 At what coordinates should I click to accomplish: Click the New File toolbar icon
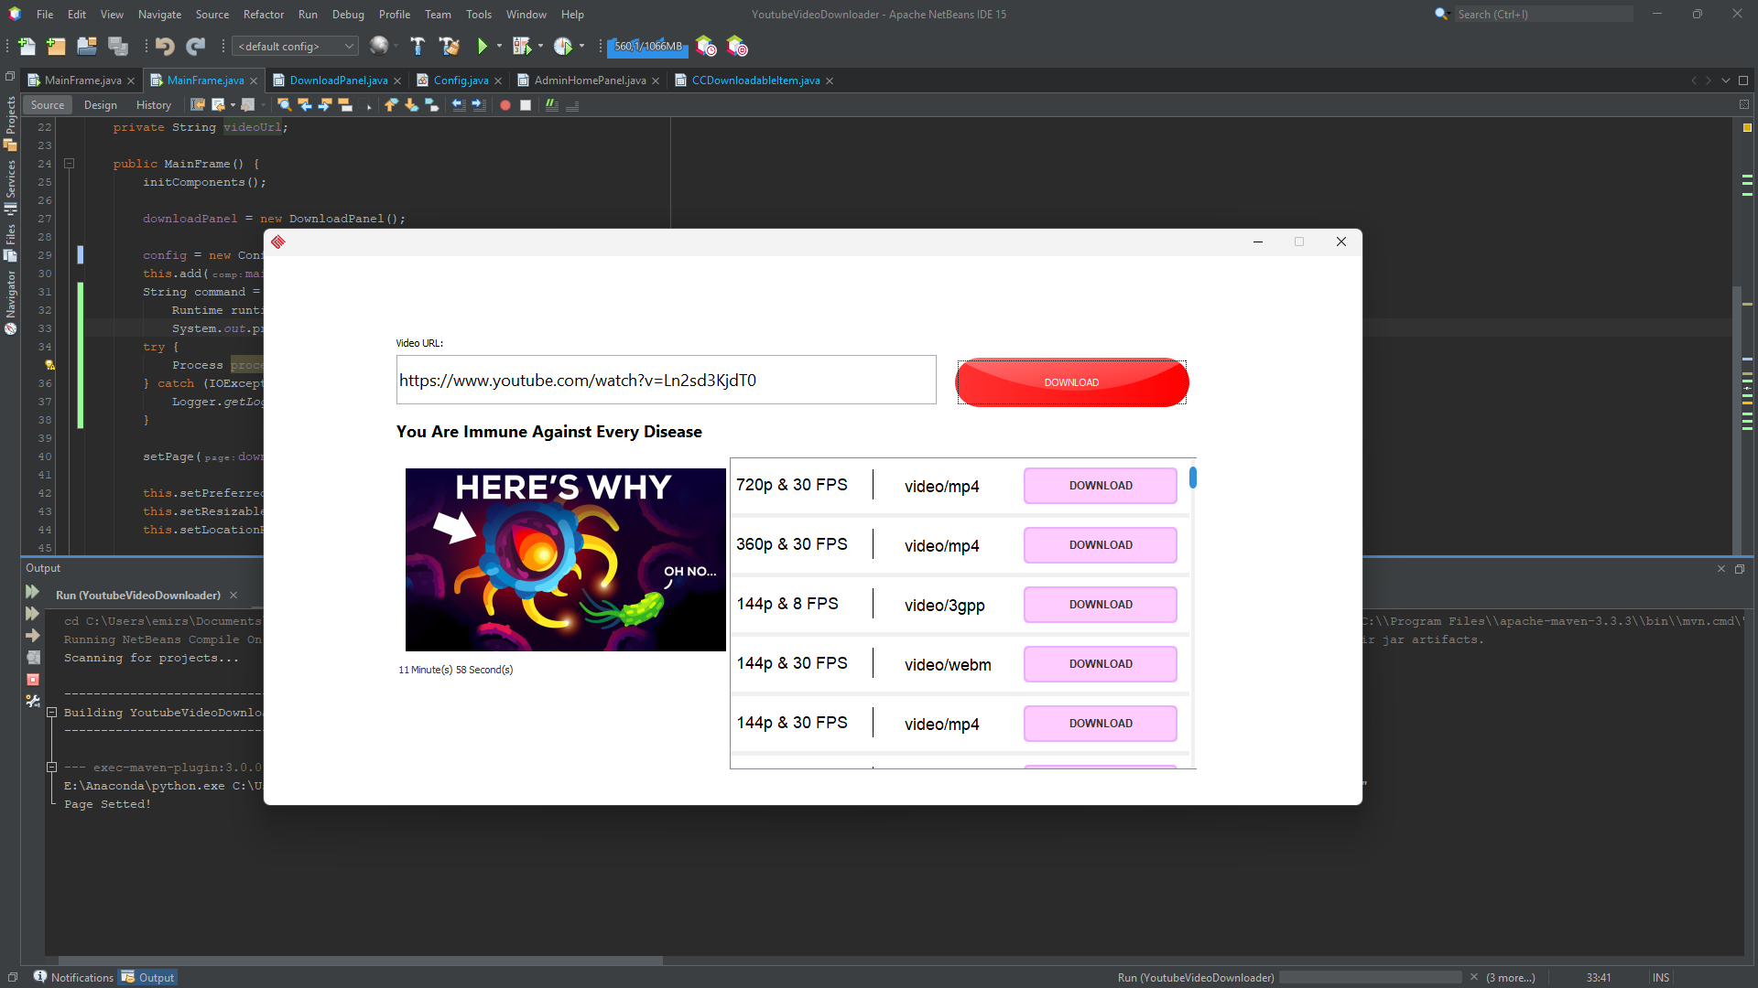pos(27,46)
